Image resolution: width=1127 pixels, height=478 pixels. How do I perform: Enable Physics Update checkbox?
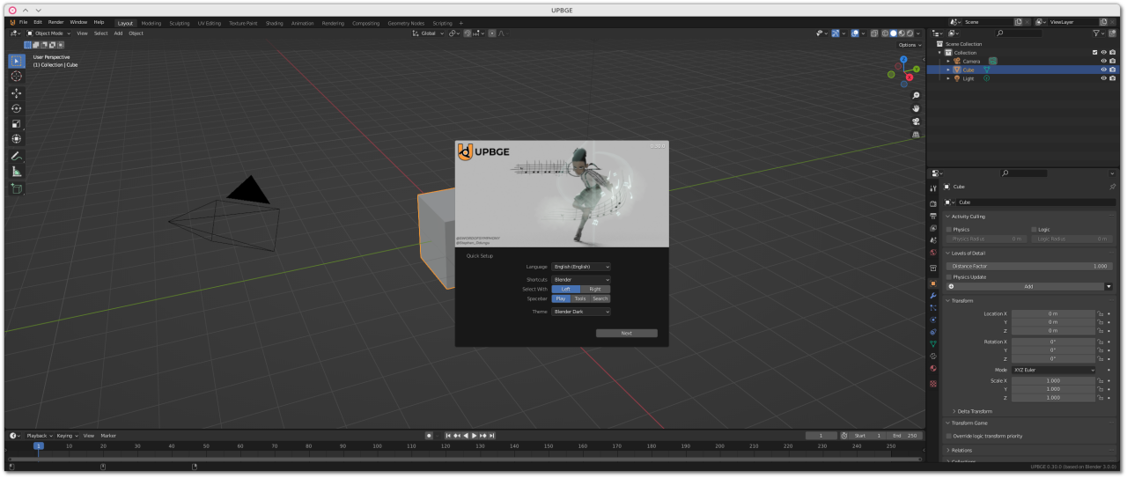[x=949, y=276]
